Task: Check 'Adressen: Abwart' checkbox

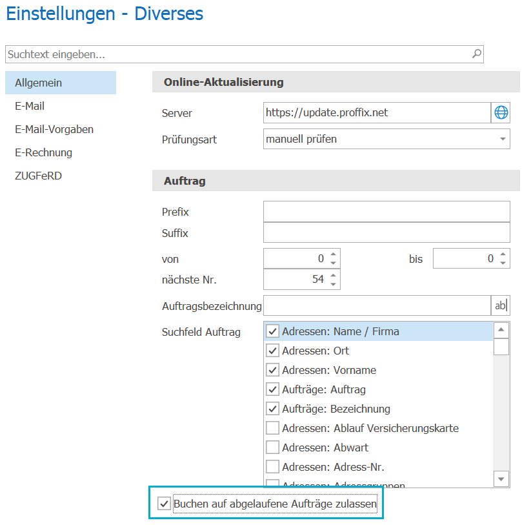Action: click(273, 448)
